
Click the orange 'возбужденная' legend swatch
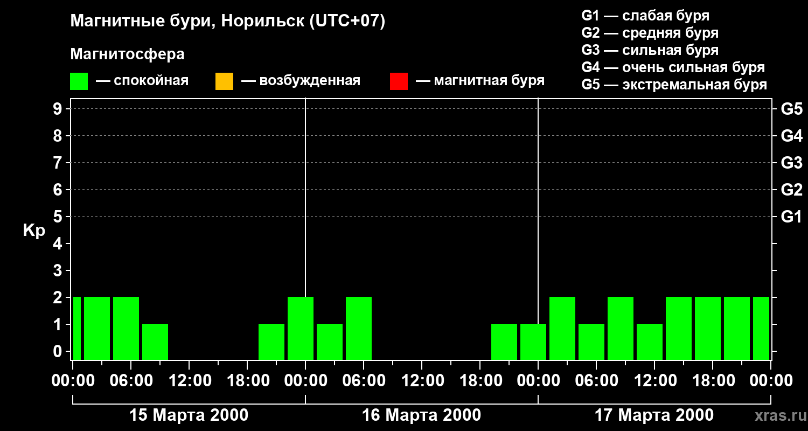[x=224, y=81]
